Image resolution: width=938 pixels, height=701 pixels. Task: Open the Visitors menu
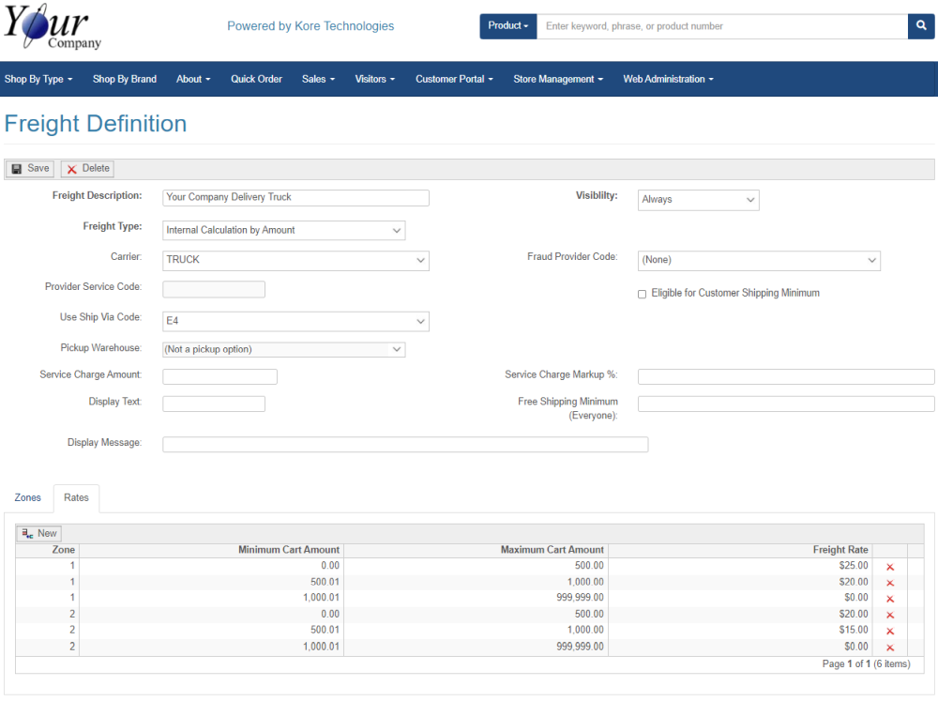pyautogui.click(x=375, y=79)
